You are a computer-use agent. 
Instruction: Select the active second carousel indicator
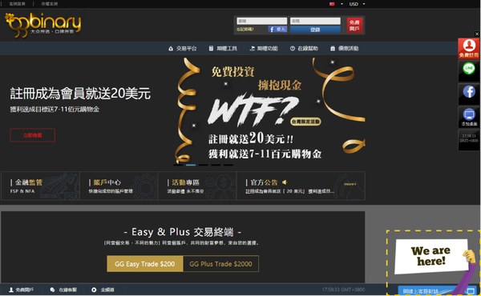coord(191,165)
